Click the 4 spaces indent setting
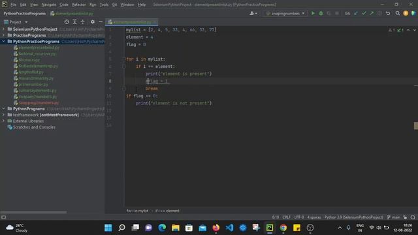The width and height of the screenshot is (418, 235). pos(314,217)
